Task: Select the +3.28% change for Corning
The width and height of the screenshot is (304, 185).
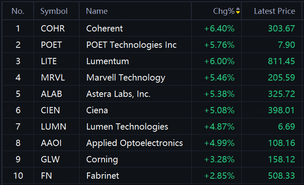Action: tap(219, 159)
